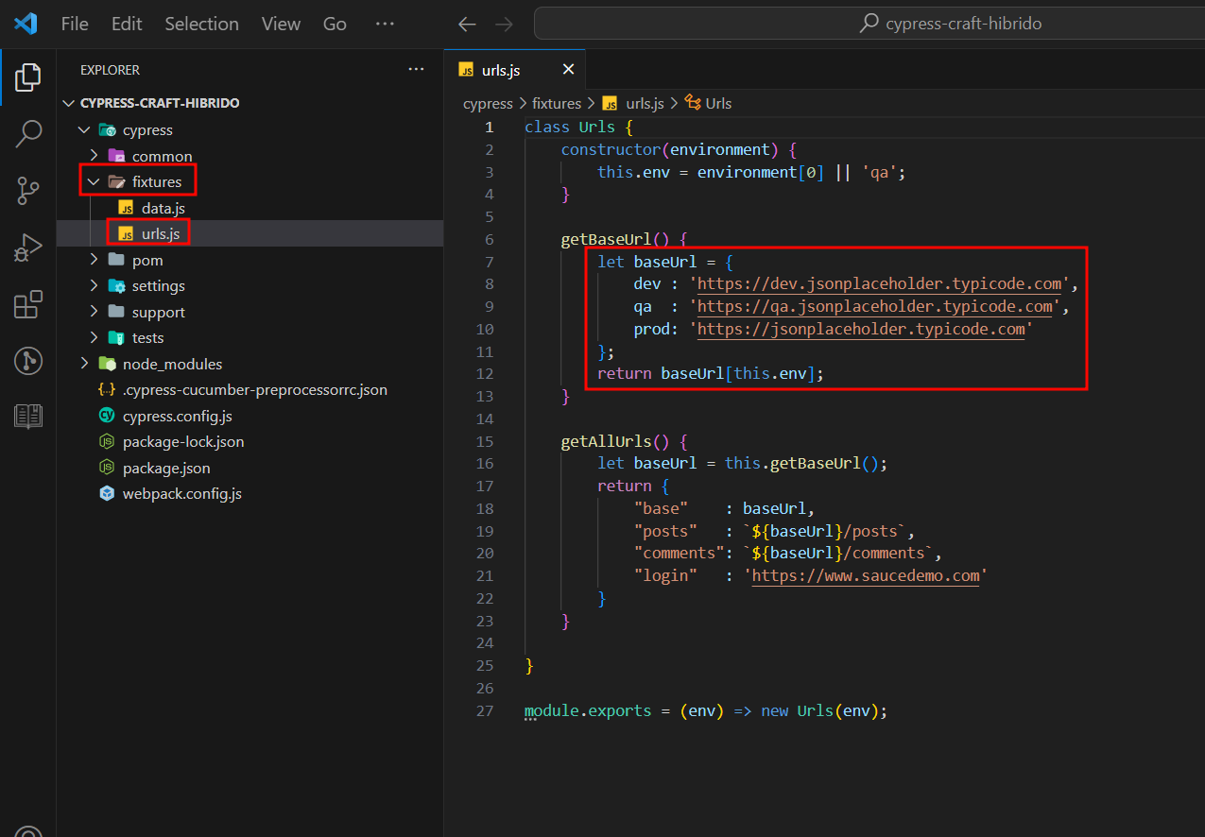Collapse the CYPRESS-CRAFT-HIBRIDO root folder
The width and height of the screenshot is (1205, 837).
69,103
